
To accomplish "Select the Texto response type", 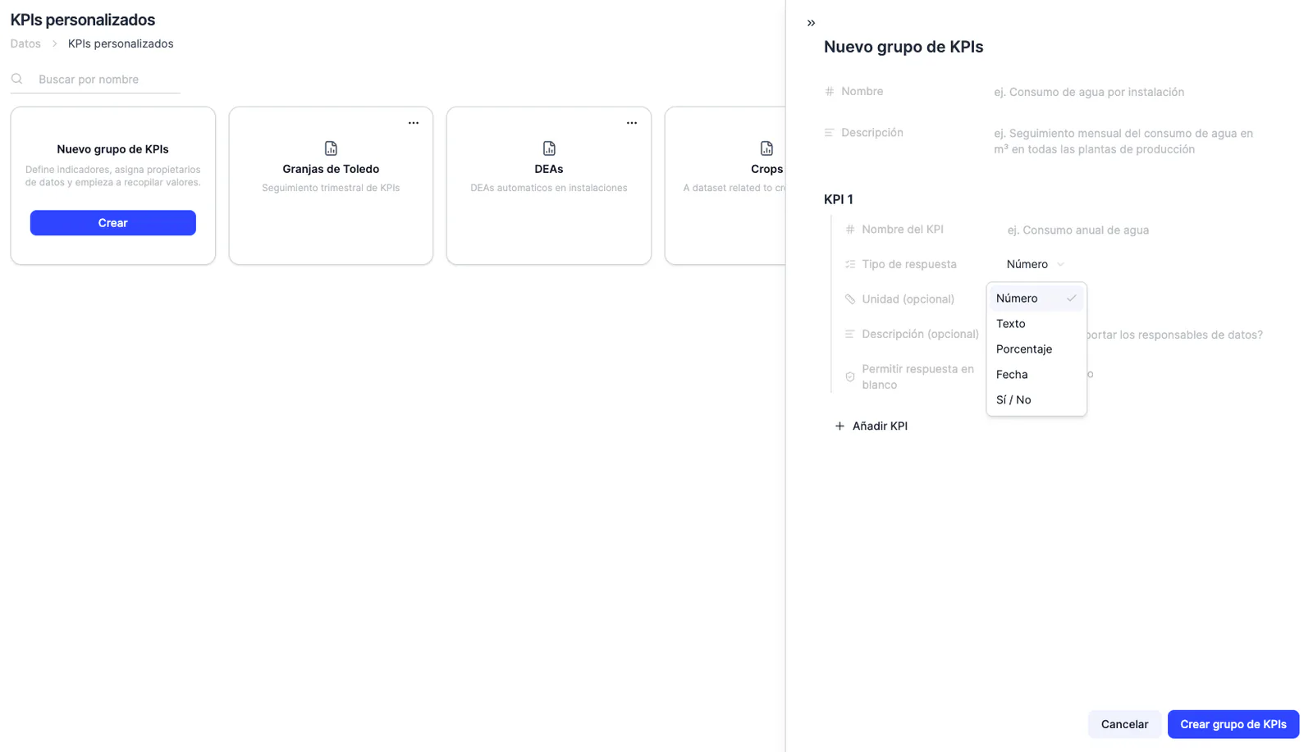I will pos(1036,324).
